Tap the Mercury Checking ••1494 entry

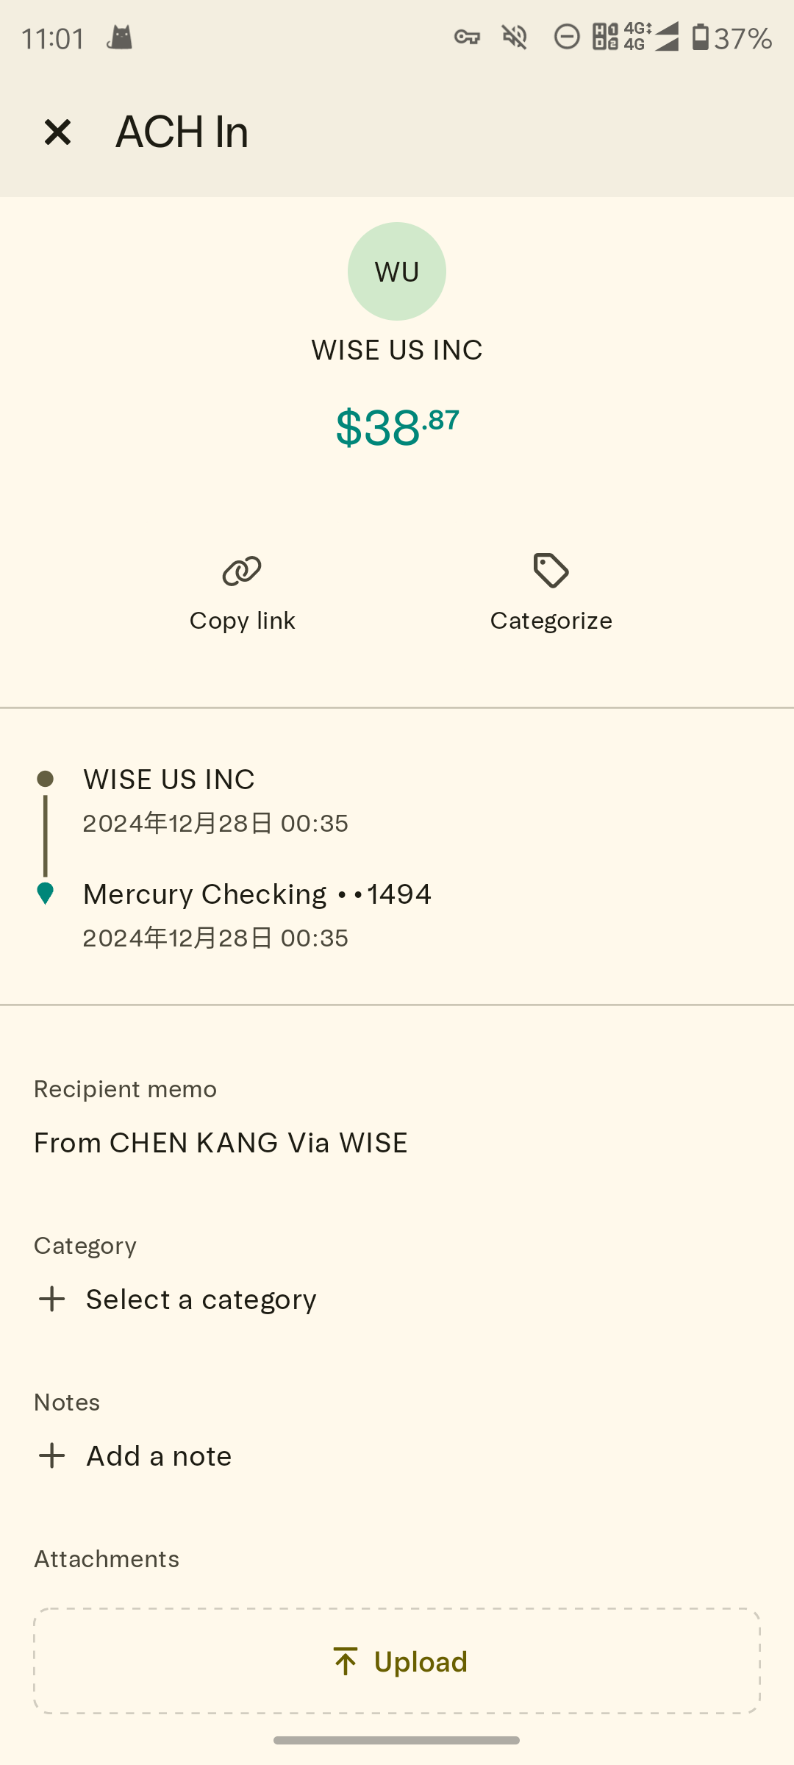point(257,894)
